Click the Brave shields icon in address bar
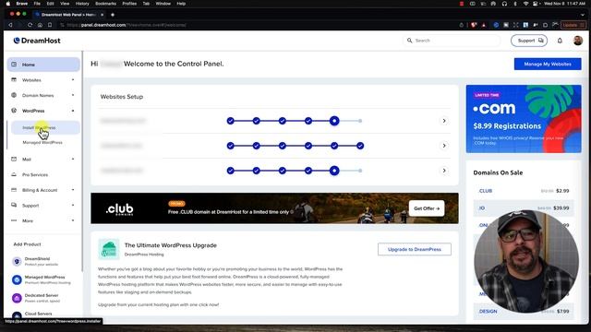Viewport: 591px width, 332px height. [x=474, y=25]
